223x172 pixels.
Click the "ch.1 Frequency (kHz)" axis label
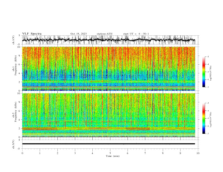[15, 65]
